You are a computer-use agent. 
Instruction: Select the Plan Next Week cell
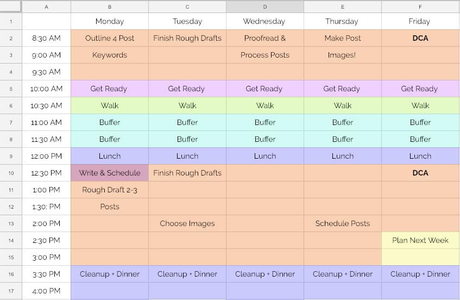[x=420, y=240]
